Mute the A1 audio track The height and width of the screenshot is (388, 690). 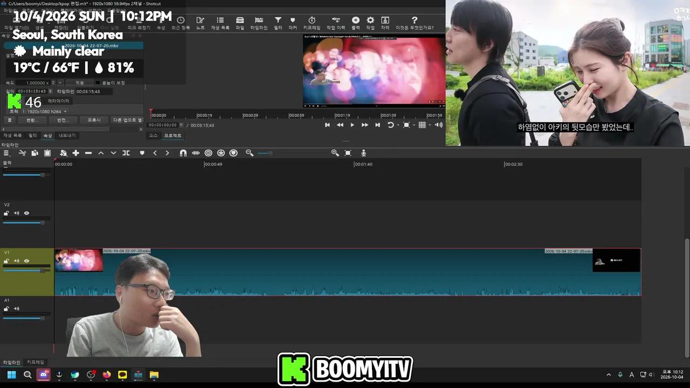pos(16,309)
